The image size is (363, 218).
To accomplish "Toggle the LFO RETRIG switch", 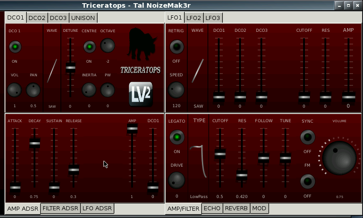I will (177, 47).
